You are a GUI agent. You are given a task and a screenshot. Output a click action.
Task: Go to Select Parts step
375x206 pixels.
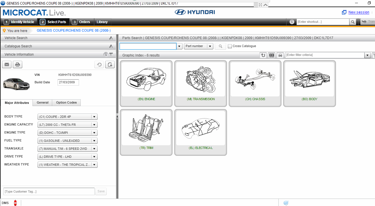pyautogui.click(x=53, y=22)
